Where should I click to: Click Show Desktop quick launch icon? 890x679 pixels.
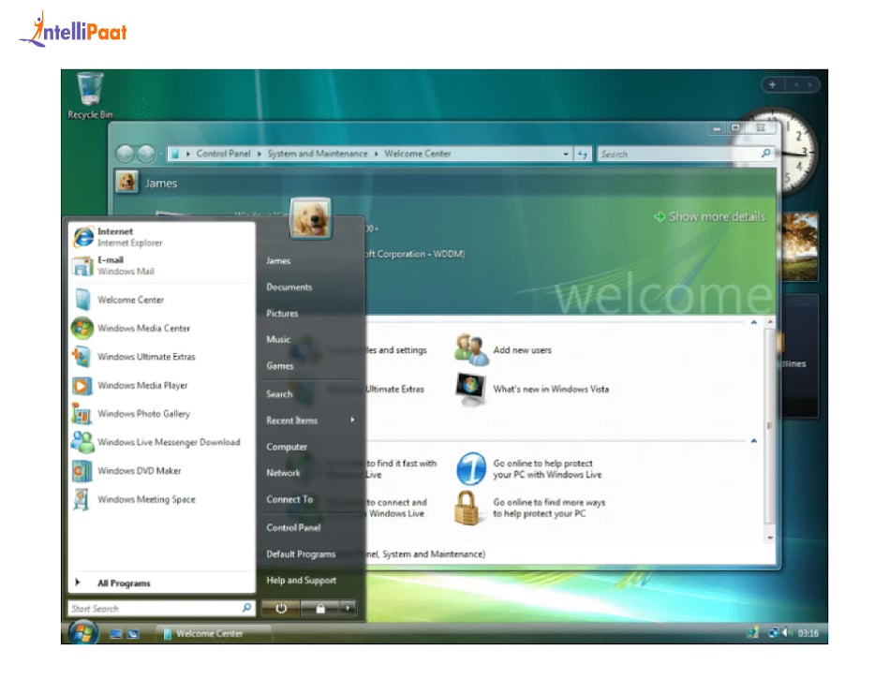click(116, 634)
